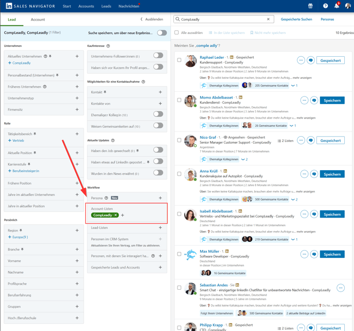This screenshot has width=354, height=331.
Task: Open message icon for Anna Krüll
Action: [x=314, y=174]
